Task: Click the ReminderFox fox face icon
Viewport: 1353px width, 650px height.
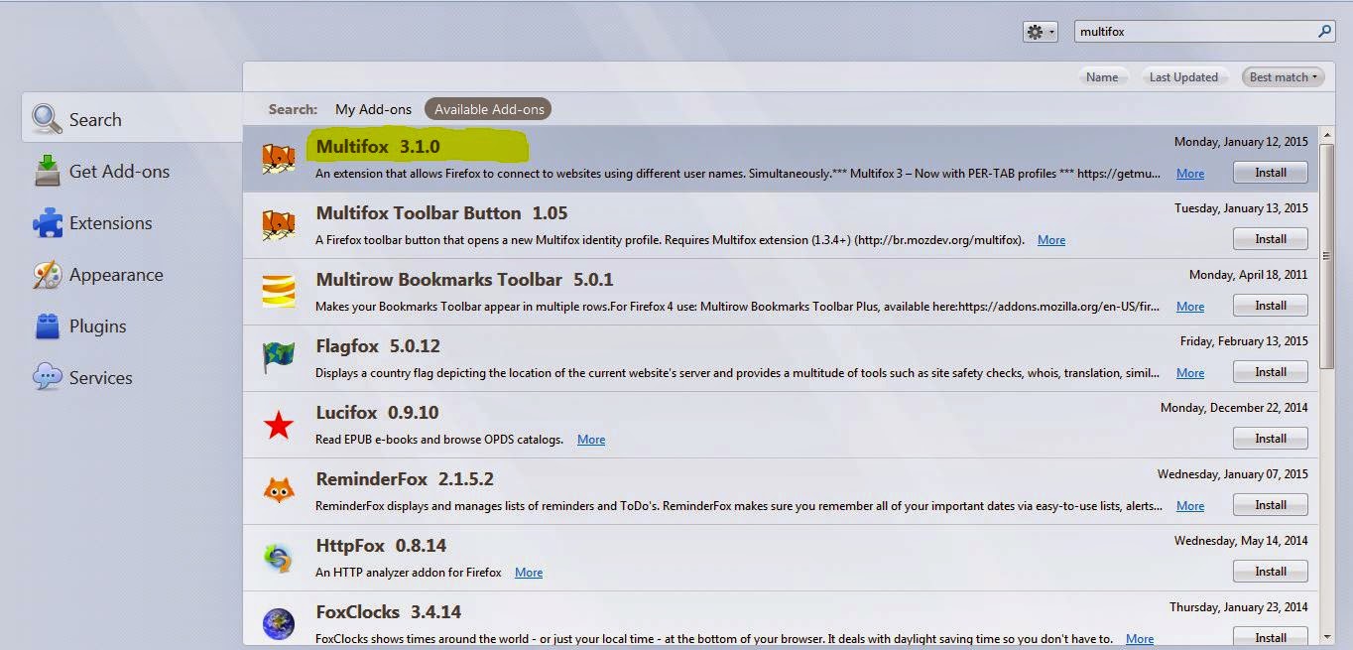Action: (279, 491)
